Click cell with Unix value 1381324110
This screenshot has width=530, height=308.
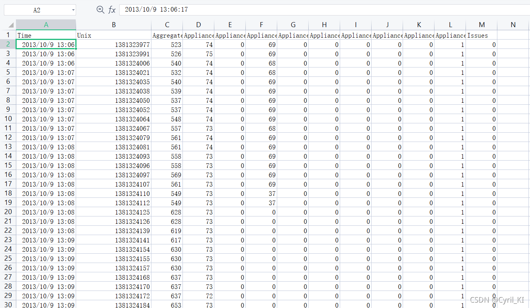(114, 194)
